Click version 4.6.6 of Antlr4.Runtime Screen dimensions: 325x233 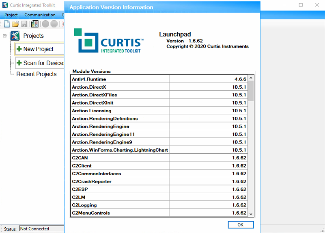click(241, 79)
